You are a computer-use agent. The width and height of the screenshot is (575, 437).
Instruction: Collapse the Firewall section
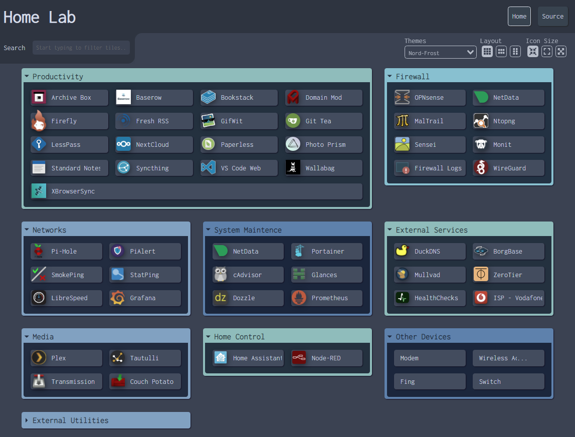pos(390,77)
